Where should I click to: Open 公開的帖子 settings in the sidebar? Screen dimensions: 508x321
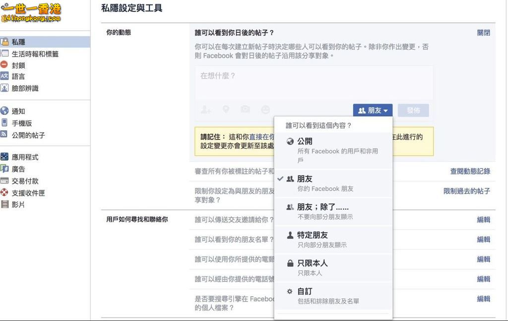coord(28,135)
